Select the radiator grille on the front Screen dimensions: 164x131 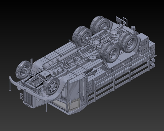[x=28, y=99]
